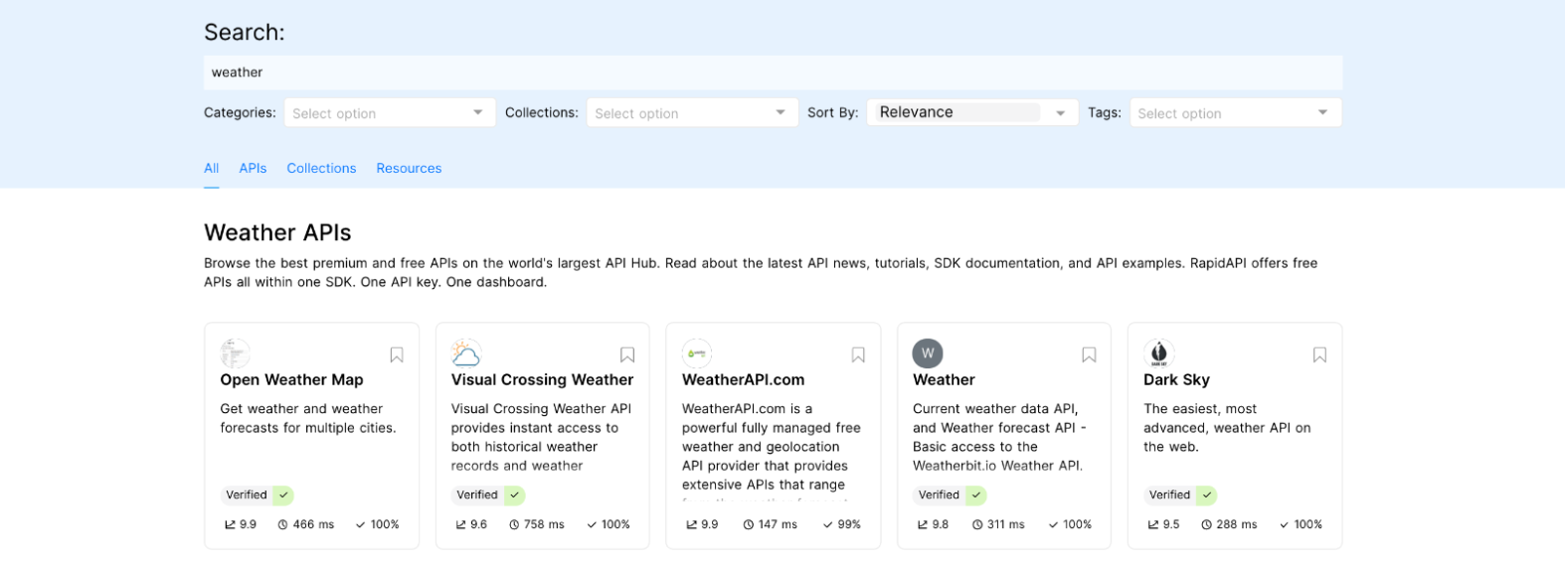Click WeatherAPI.com popularity score 9.9
Screen dimensions: 1565x562
click(702, 524)
